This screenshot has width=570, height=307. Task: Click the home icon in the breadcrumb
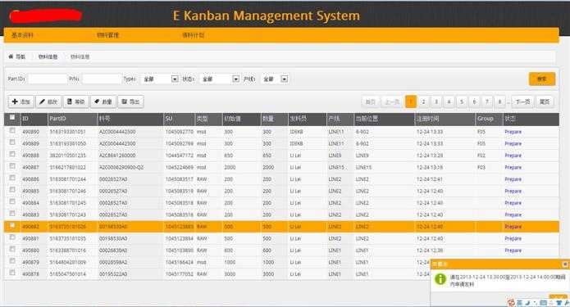[x=11, y=56]
